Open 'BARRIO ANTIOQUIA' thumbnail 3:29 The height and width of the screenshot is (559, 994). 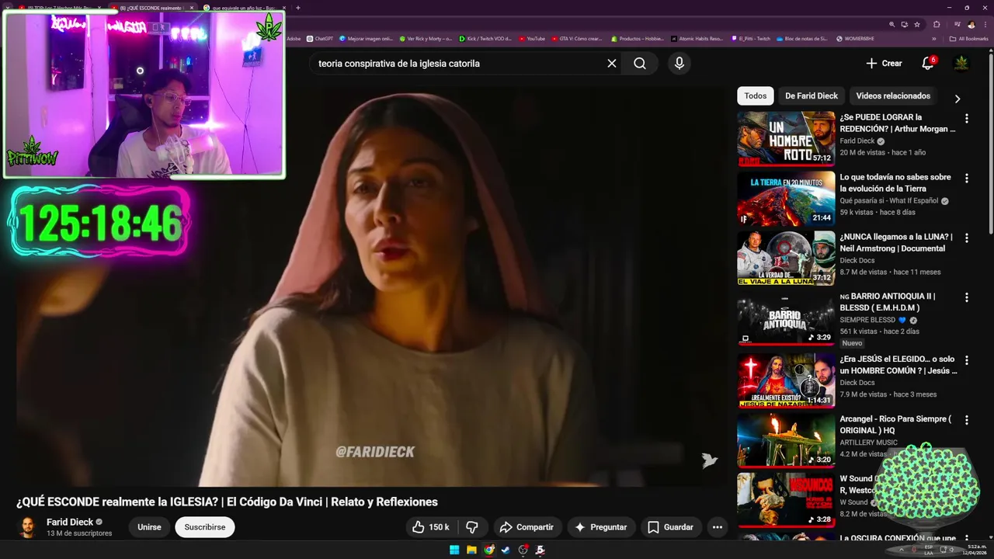coord(786,318)
